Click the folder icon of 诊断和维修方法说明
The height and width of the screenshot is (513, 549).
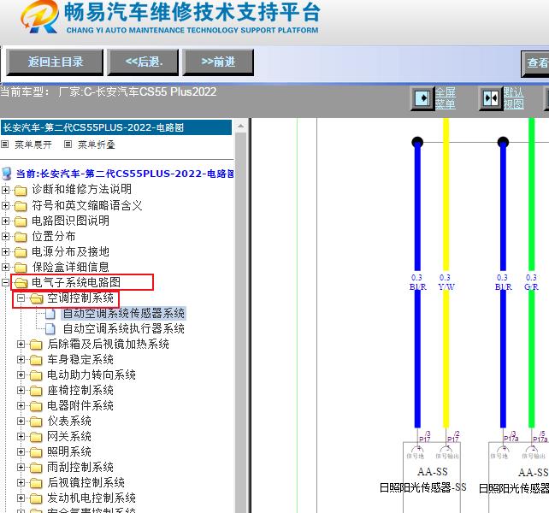pos(21,191)
